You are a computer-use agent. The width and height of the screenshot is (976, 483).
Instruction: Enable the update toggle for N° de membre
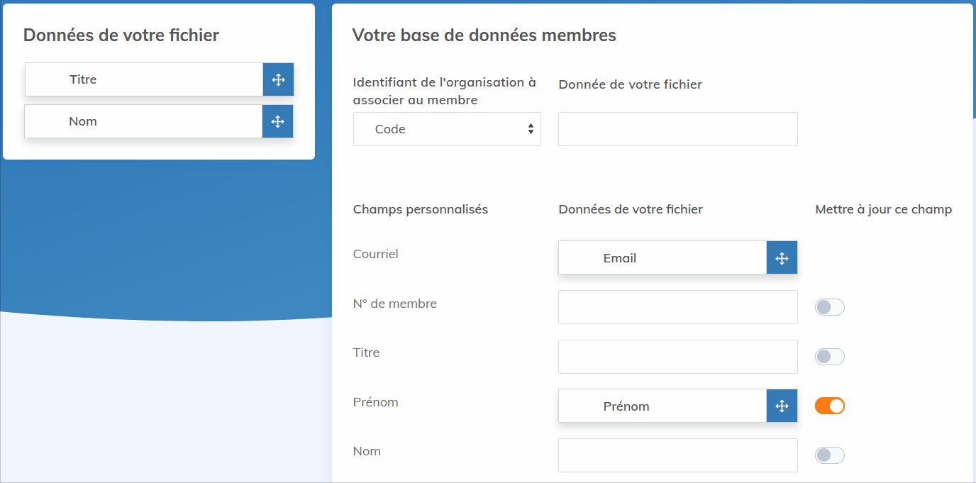click(x=829, y=307)
